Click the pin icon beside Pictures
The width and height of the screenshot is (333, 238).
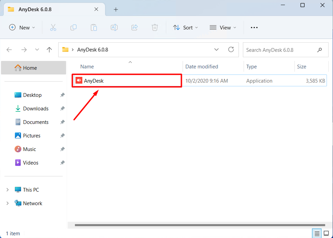click(x=62, y=135)
